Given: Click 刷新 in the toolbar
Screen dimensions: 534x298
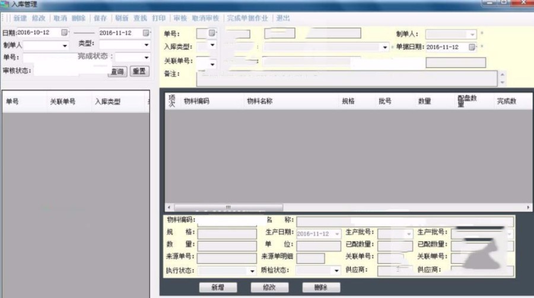Looking at the screenshot, I should coord(122,18).
